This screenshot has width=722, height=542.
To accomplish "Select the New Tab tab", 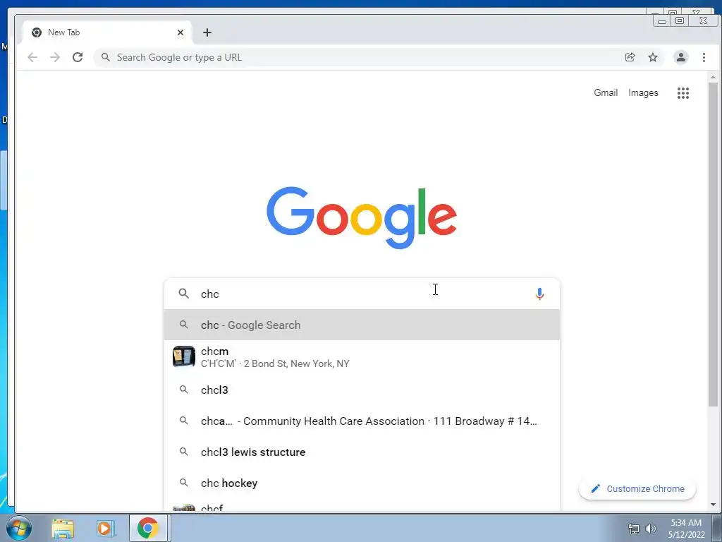I will click(x=107, y=32).
